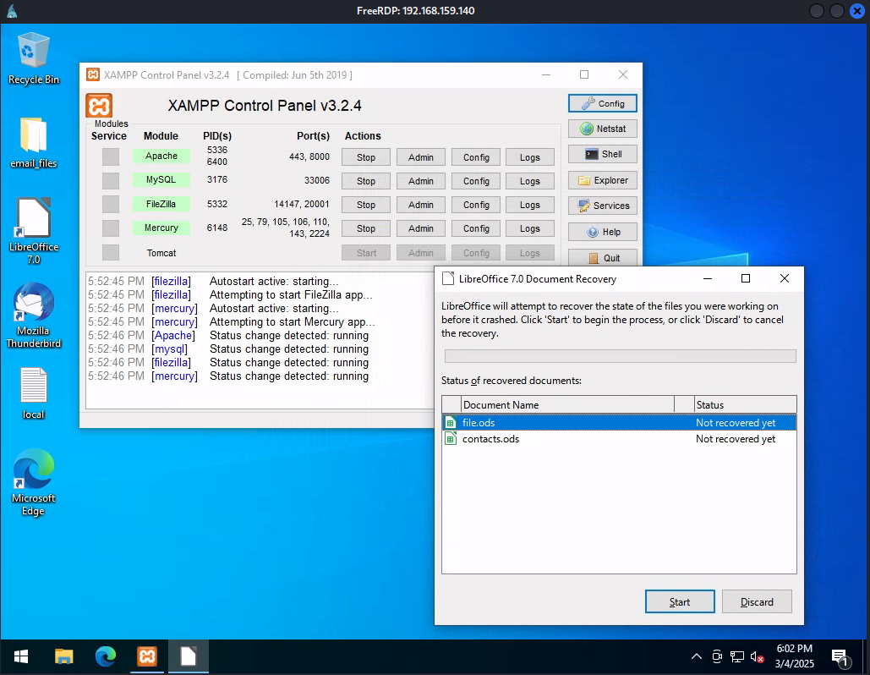
Task: Open Apache Config menu
Action: pos(476,157)
